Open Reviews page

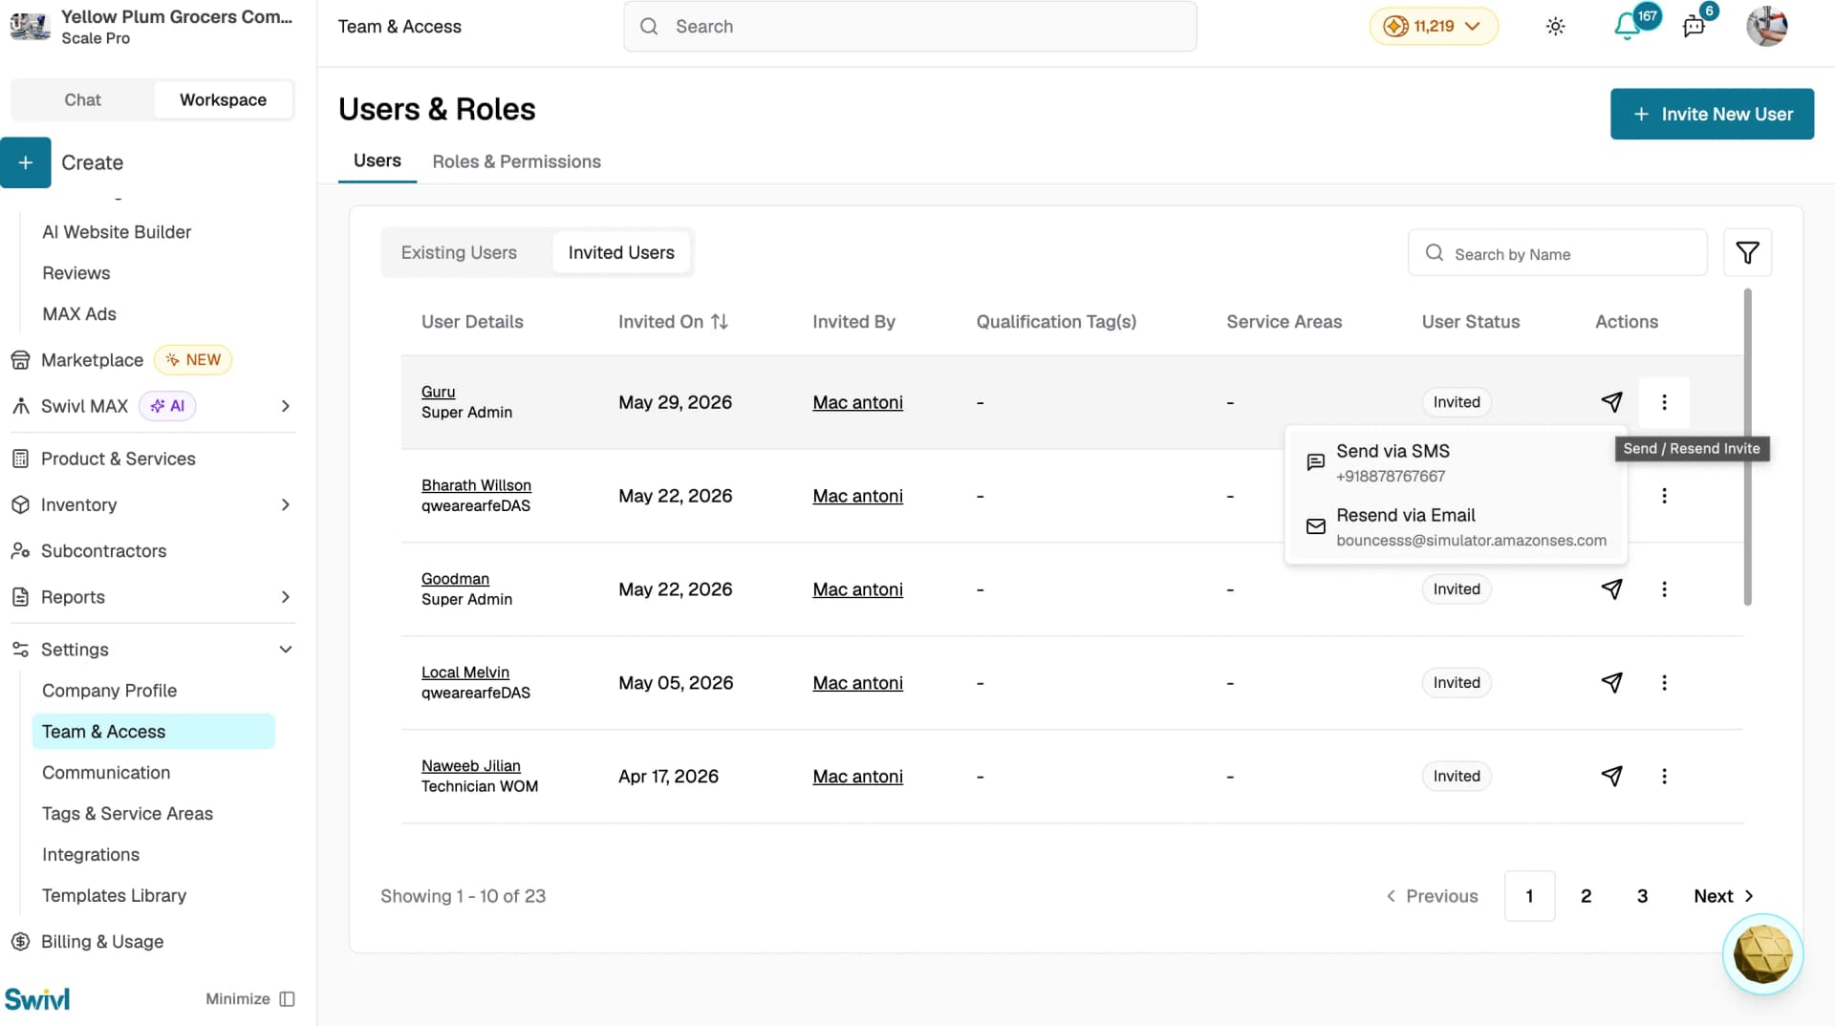76,273
